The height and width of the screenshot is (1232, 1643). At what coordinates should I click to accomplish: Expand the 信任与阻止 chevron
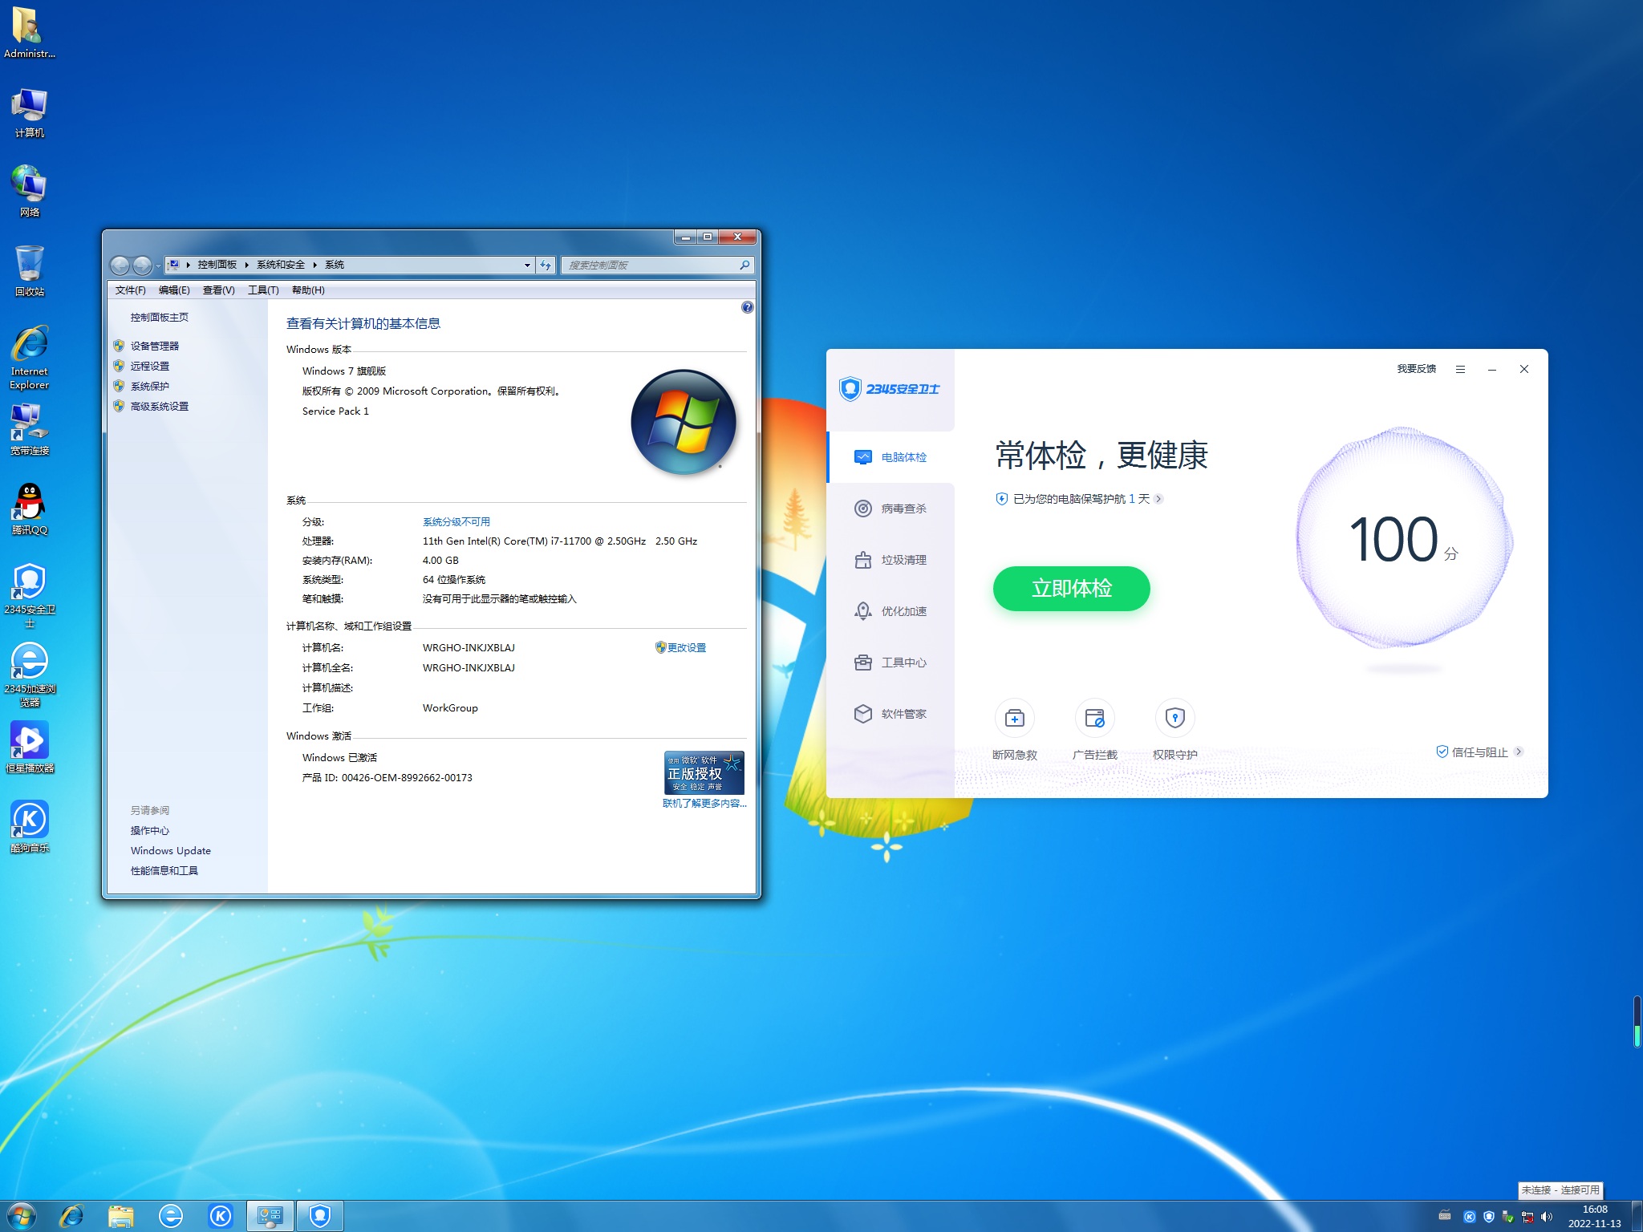(1519, 752)
